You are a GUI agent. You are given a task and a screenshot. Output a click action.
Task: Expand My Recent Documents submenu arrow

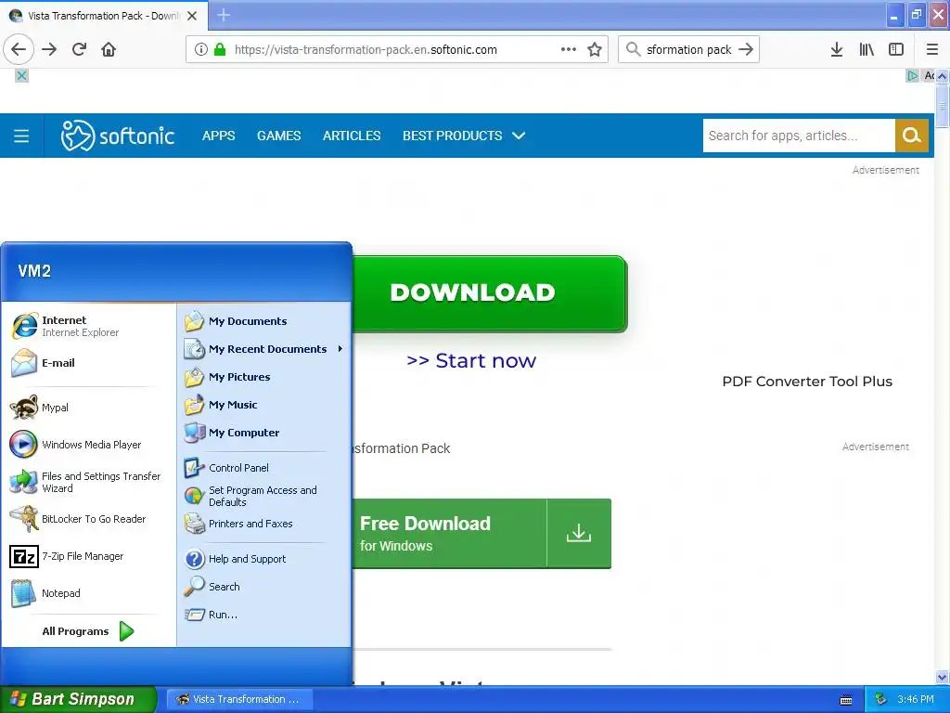[340, 349]
